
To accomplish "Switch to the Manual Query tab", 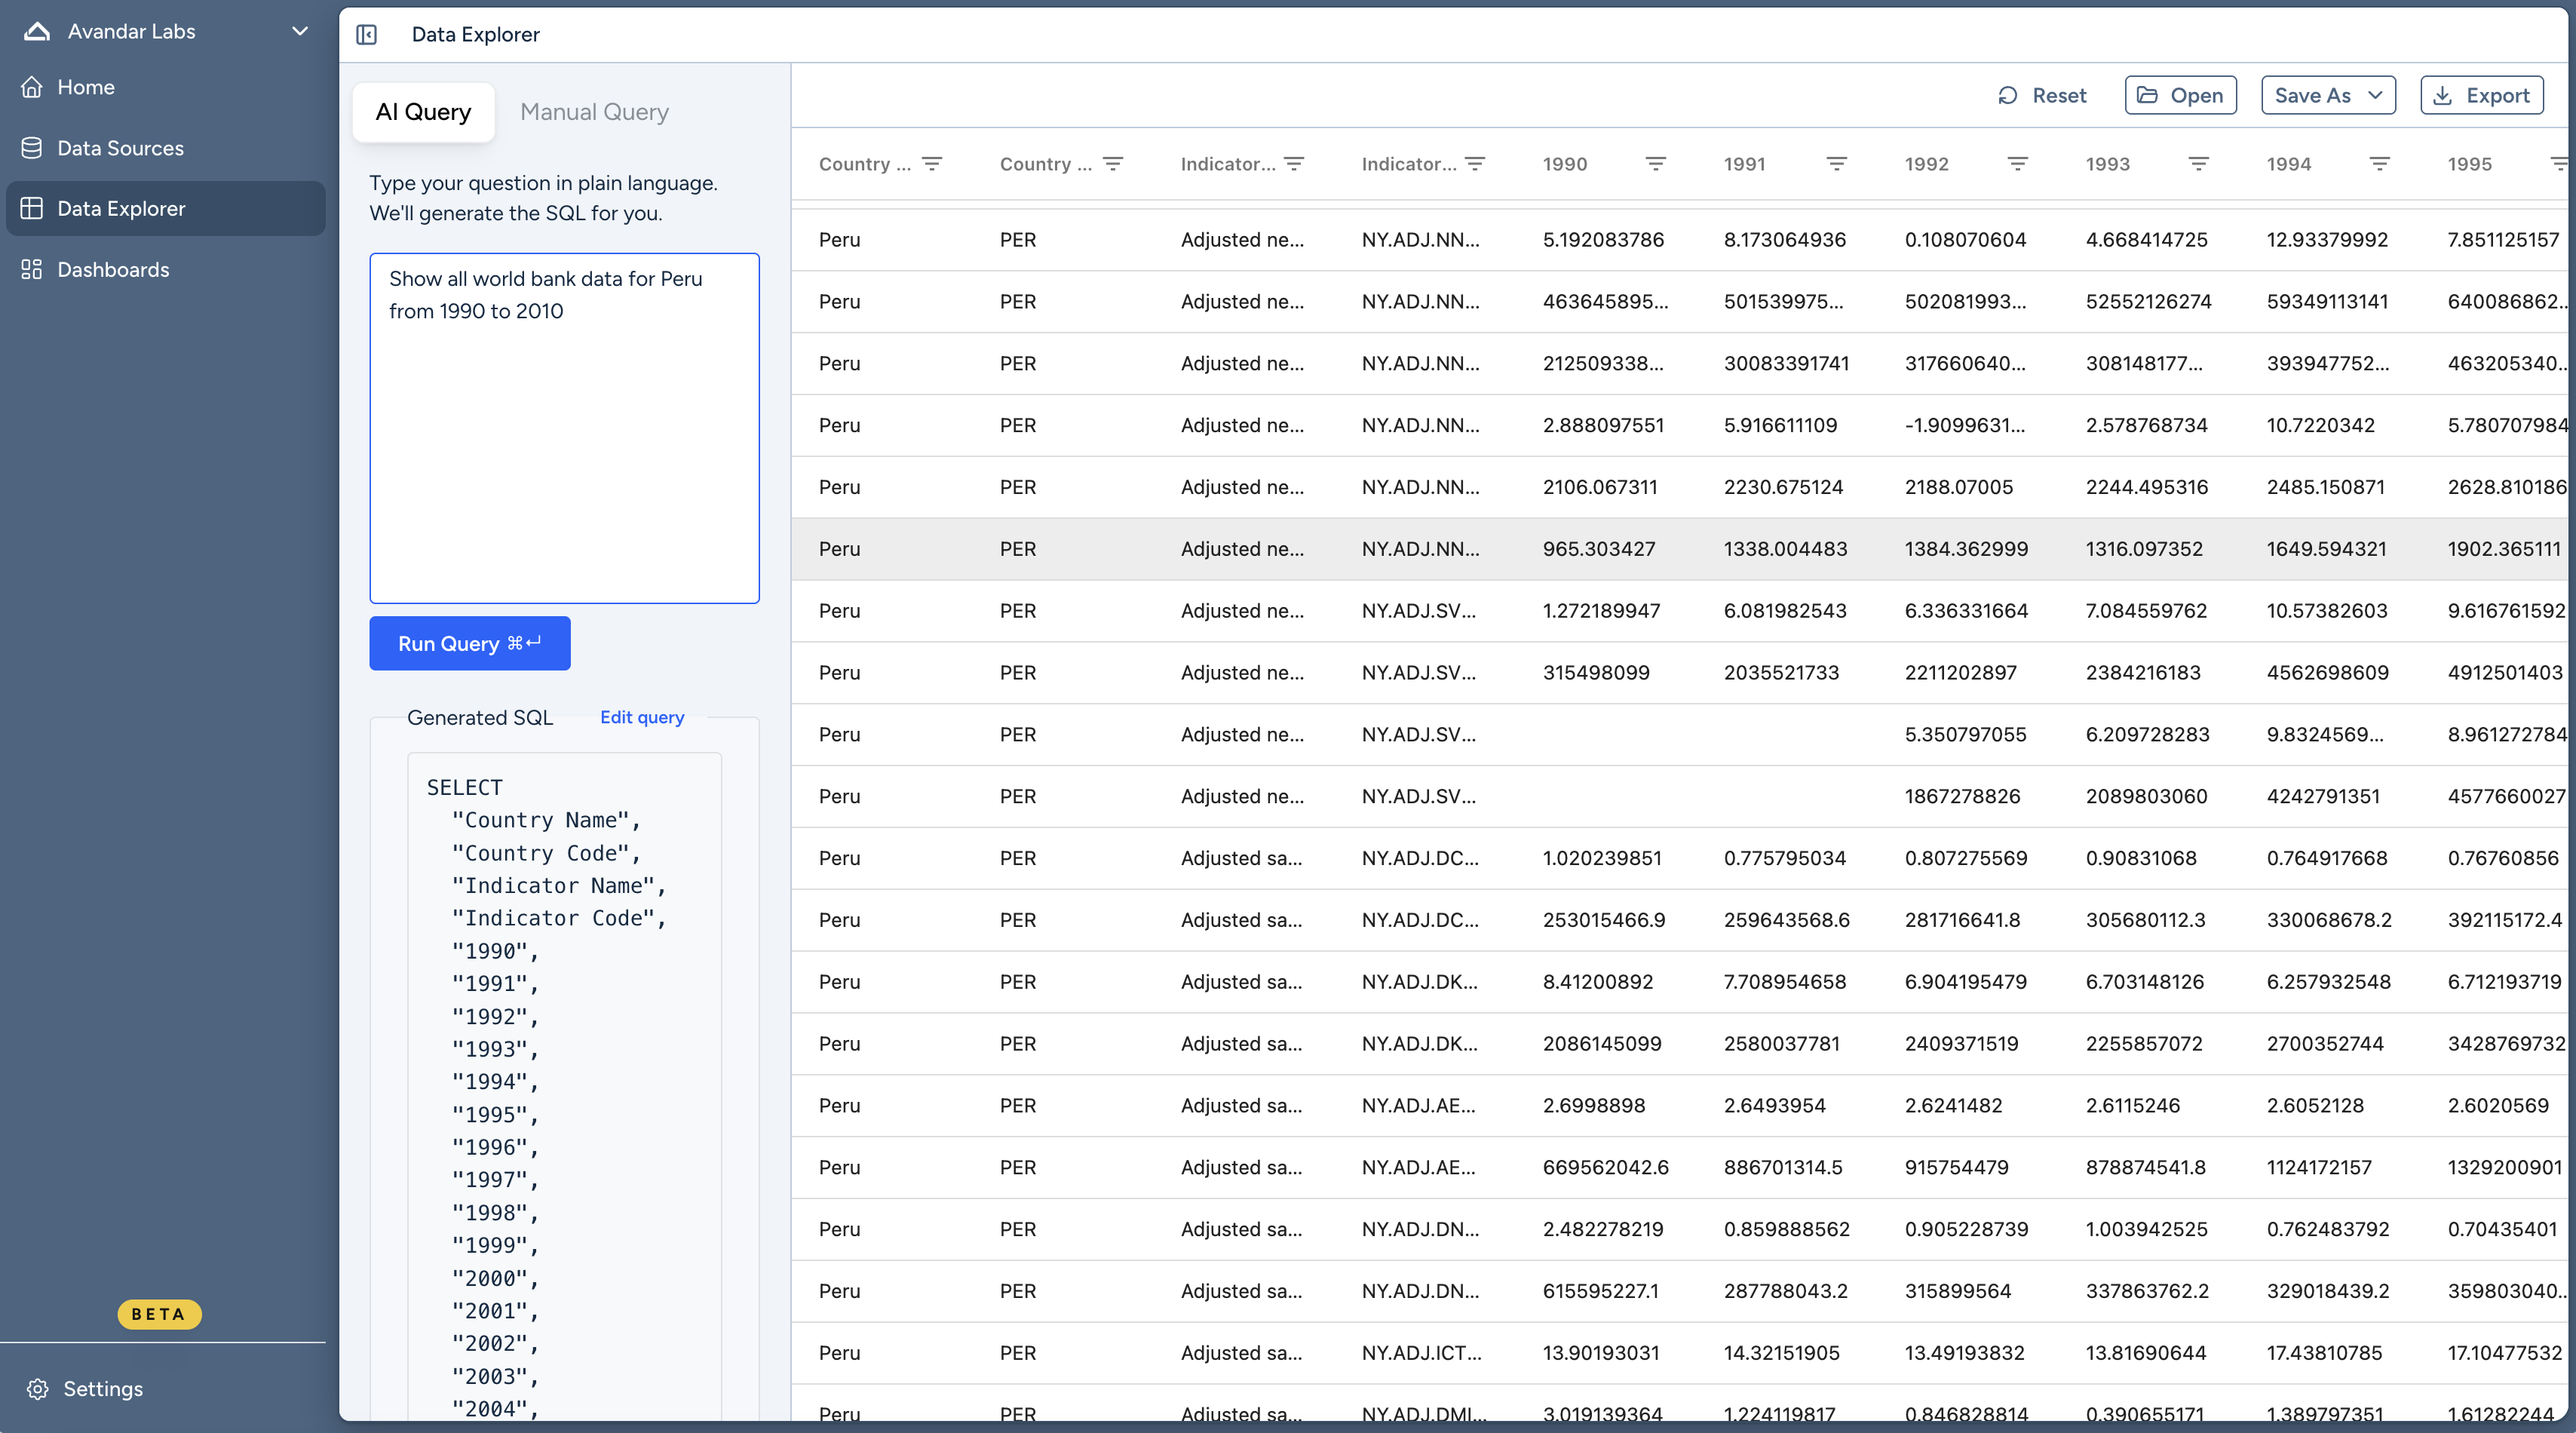I will pos(594,111).
